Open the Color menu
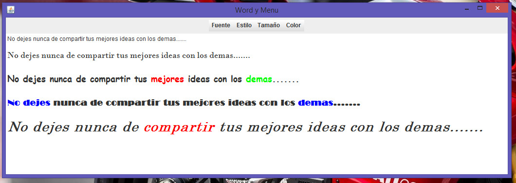 point(294,25)
